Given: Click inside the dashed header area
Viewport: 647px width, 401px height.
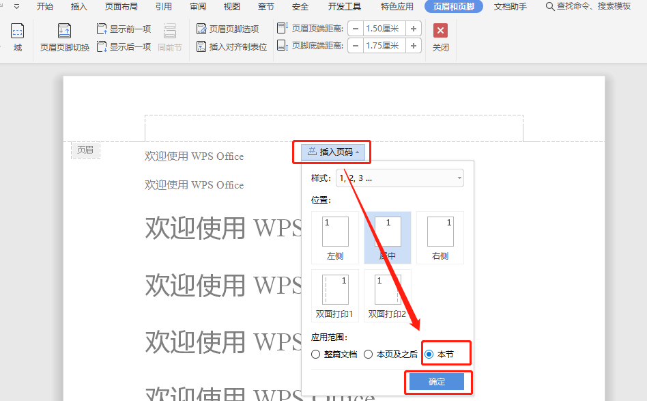Looking at the screenshot, I should pos(334,128).
